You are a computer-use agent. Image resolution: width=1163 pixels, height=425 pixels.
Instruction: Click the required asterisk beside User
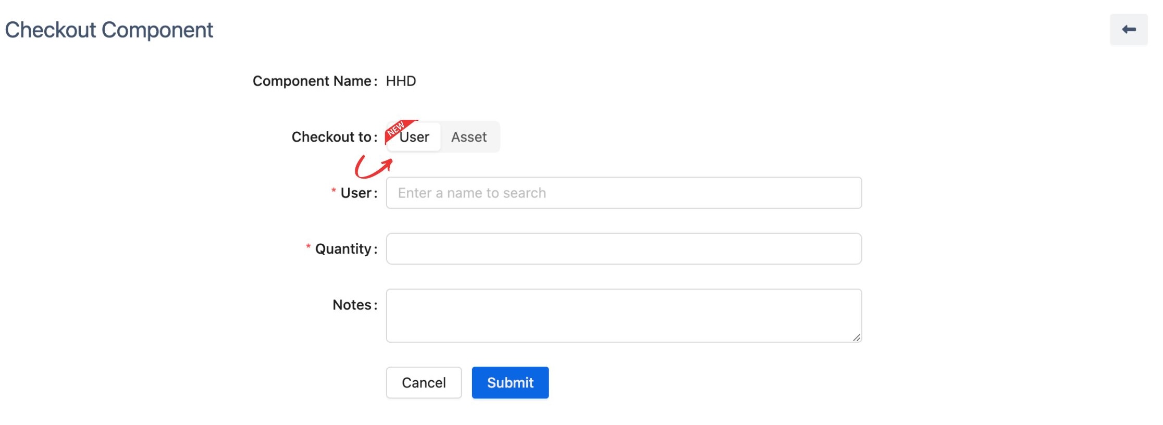point(333,191)
